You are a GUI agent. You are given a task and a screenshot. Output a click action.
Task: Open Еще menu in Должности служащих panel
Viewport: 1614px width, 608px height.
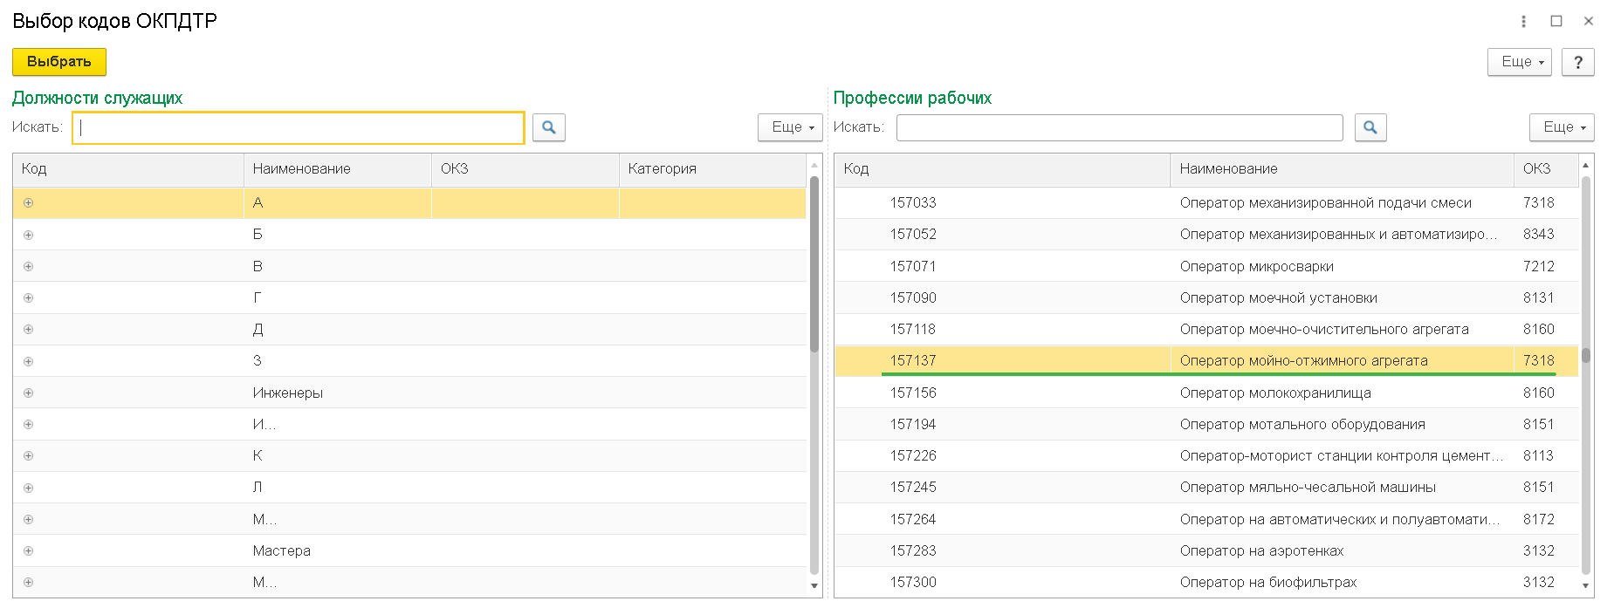[790, 127]
